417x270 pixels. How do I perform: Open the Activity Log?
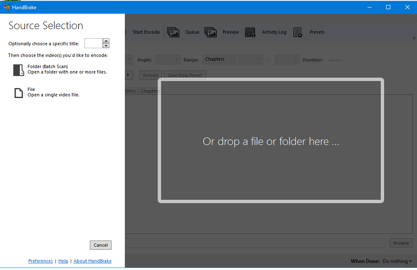point(274,32)
